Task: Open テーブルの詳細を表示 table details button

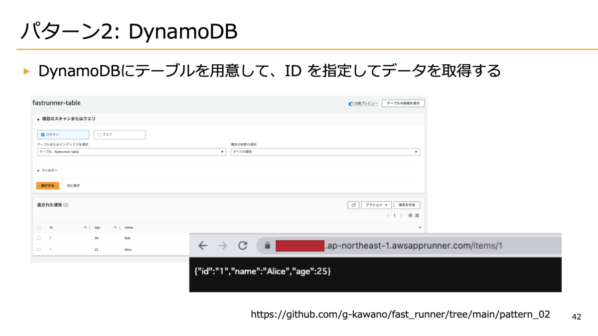Action: 403,104
